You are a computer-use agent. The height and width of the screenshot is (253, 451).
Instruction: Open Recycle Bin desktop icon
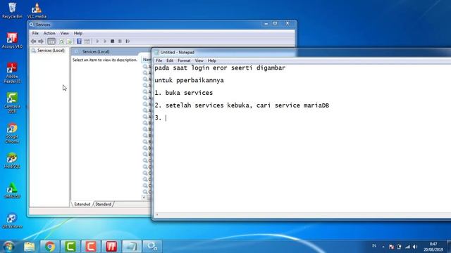[x=12, y=10]
